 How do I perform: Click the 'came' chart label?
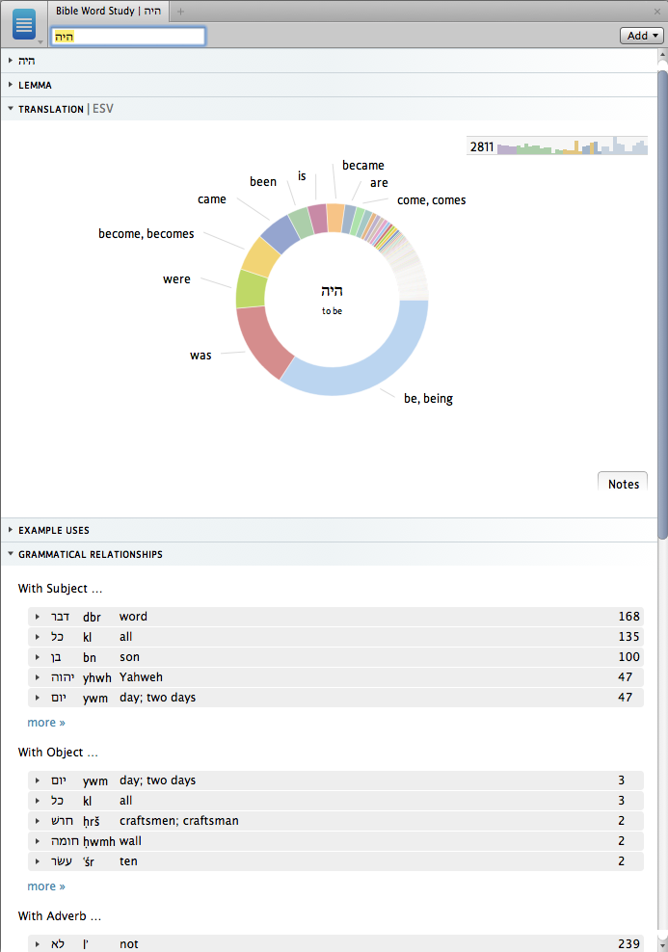(212, 199)
